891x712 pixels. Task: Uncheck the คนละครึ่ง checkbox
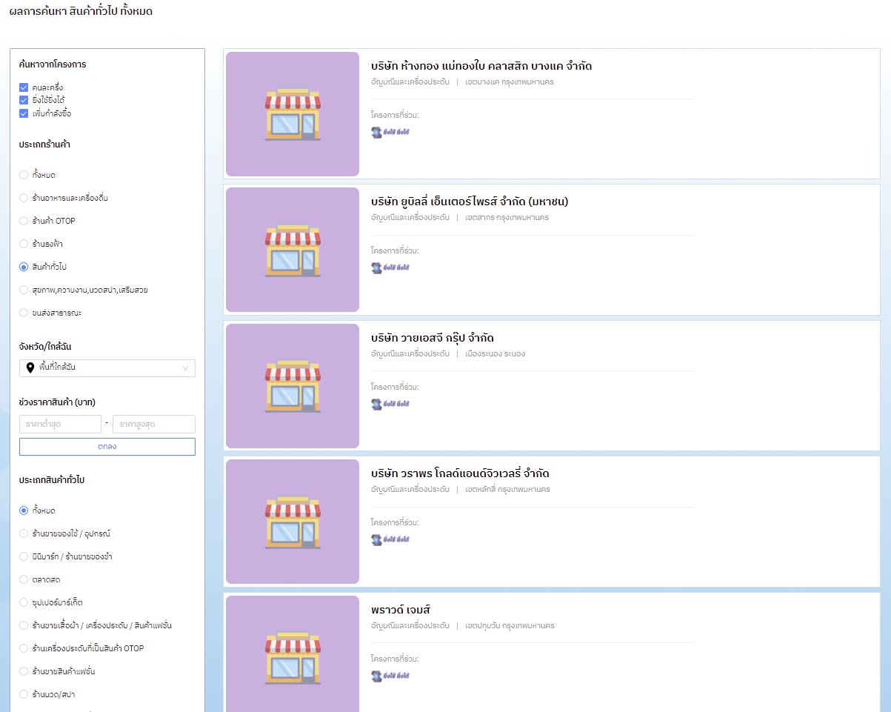coord(24,87)
